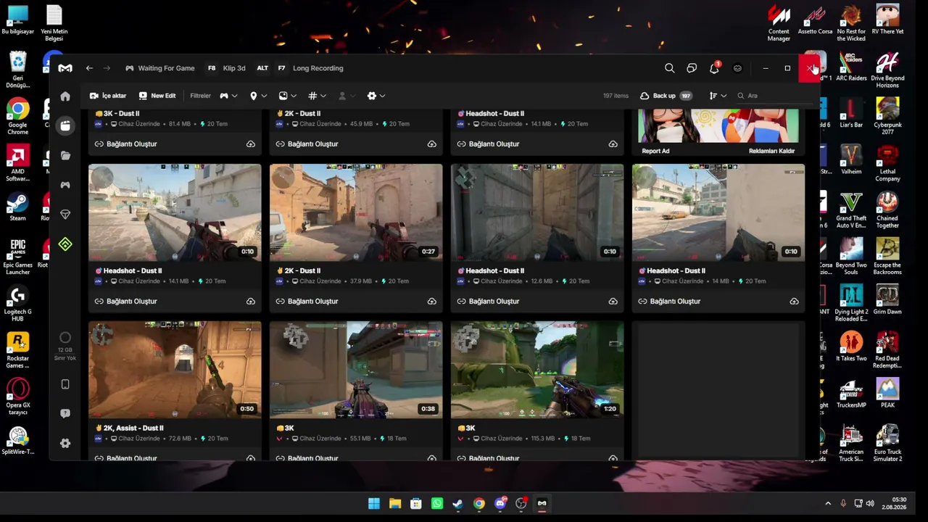This screenshot has width=928, height=522.
Task: Upload the 14 MB Headshot clip to cloud
Action: click(x=795, y=301)
